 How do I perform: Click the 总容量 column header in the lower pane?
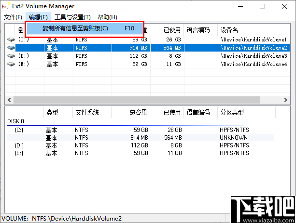[x=131, y=112]
